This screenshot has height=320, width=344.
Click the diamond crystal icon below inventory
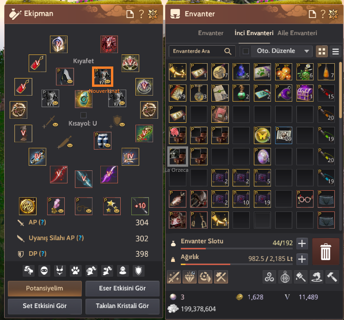189,277
